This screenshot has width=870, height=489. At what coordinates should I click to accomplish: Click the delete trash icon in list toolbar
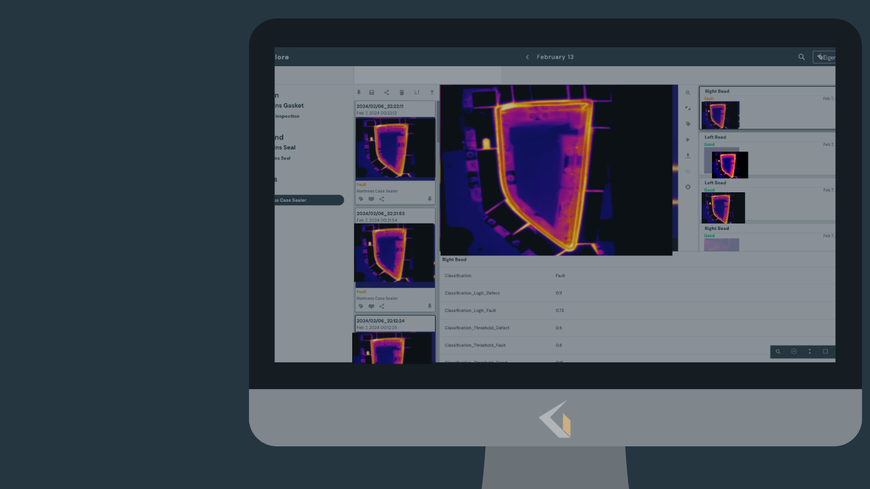pos(402,93)
